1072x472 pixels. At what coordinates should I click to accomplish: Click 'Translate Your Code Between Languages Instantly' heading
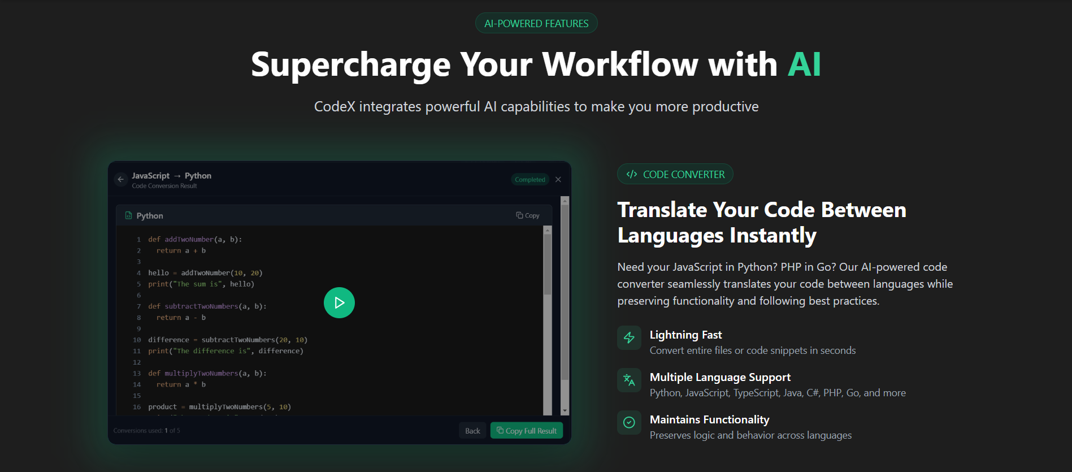tap(762, 222)
